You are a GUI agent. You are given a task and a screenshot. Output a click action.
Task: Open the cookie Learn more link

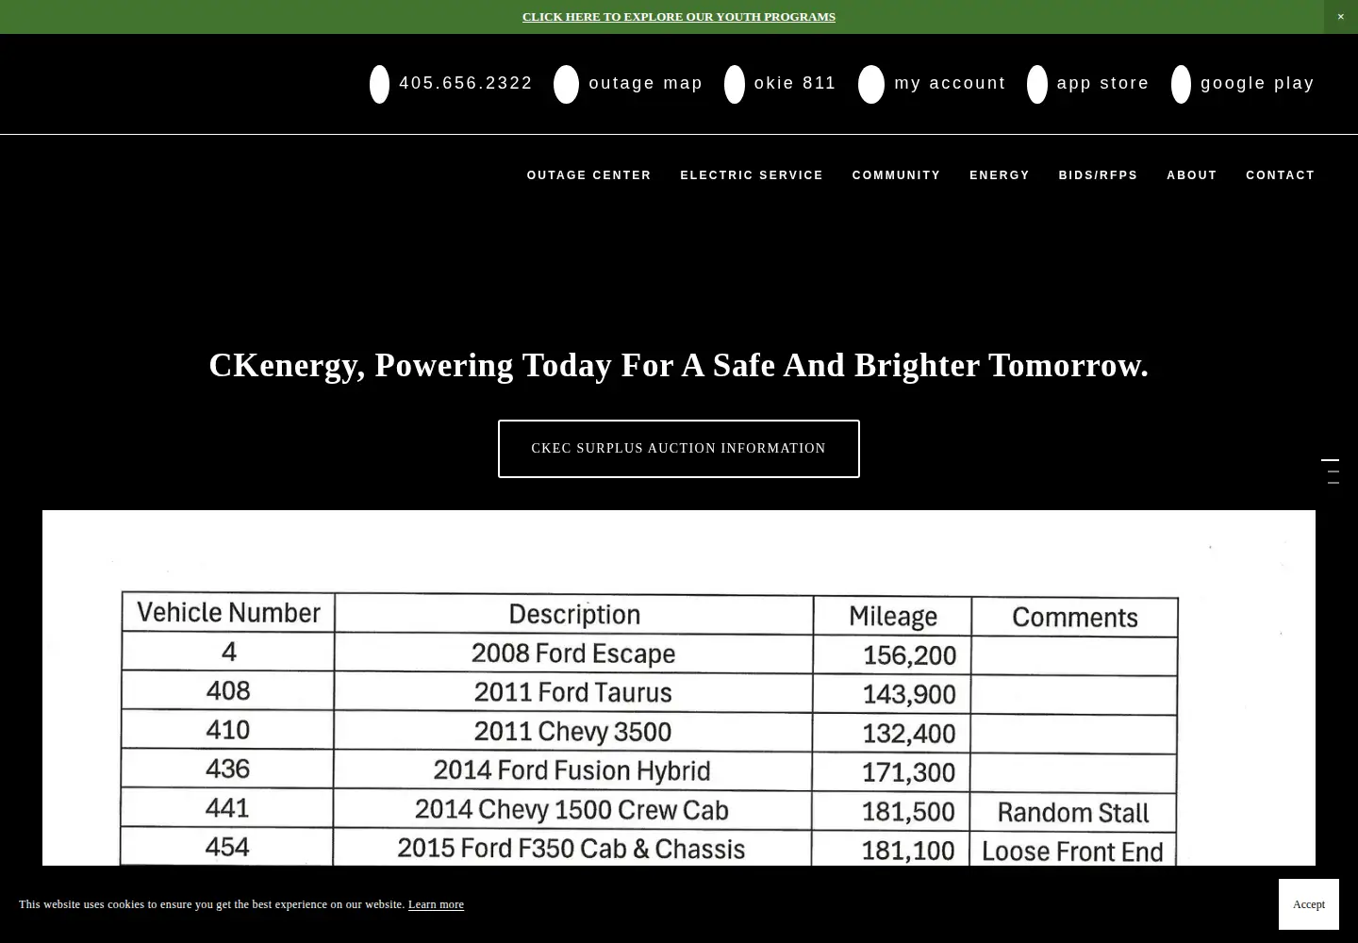click(x=436, y=904)
